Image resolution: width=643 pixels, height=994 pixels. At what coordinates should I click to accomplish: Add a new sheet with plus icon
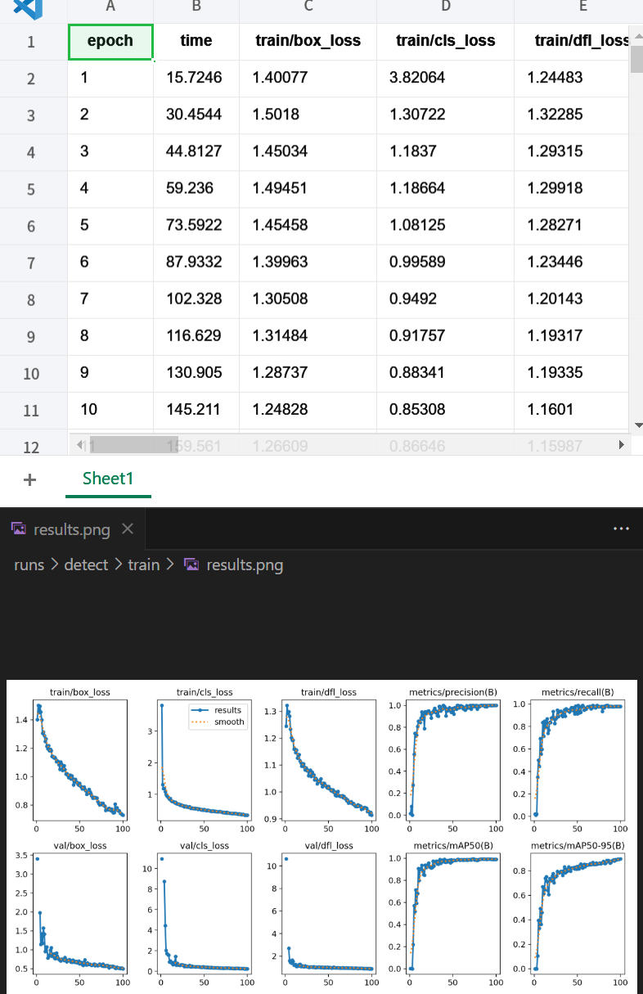pyautogui.click(x=29, y=479)
